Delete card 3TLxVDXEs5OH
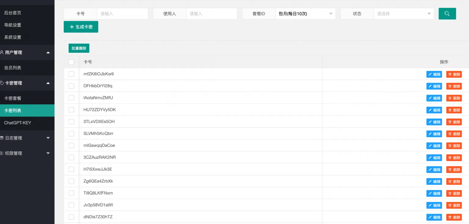 pos(454,122)
